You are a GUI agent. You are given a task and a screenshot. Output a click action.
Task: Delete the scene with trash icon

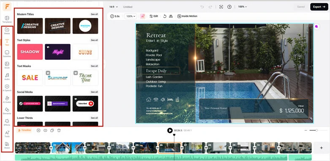click(x=59, y=130)
